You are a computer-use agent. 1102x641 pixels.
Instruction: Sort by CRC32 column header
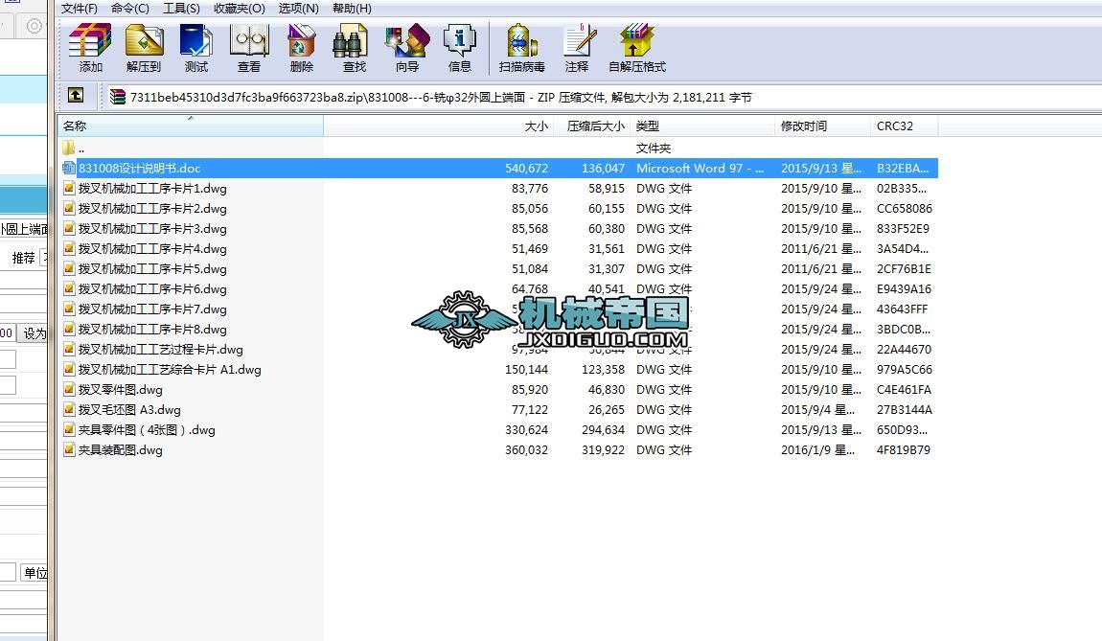click(905, 126)
